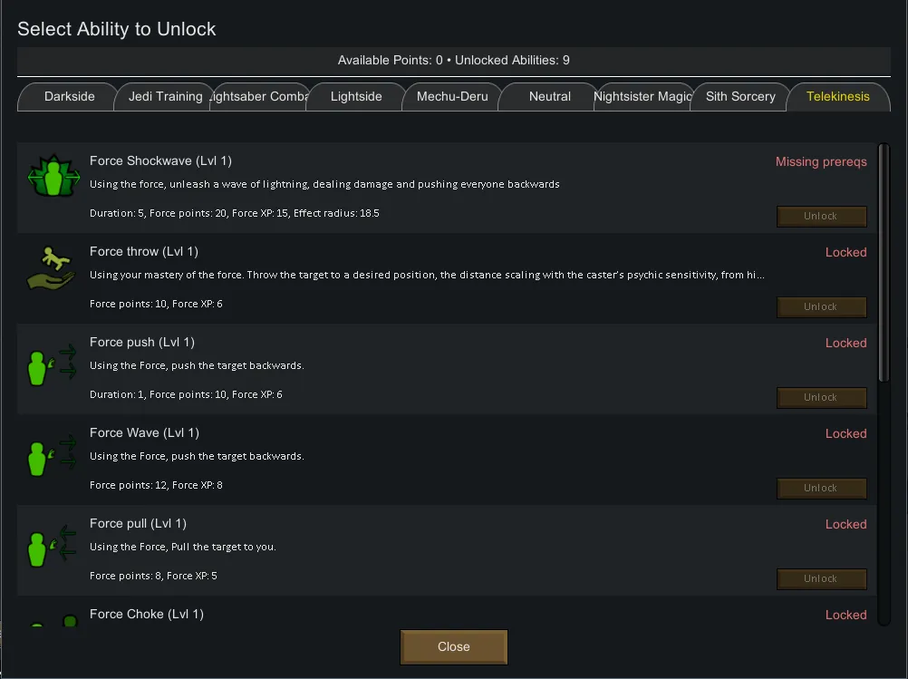The width and height of the screenshot is (908, 679).
Task: Open the Jedi Training tab
Action: click(165, 97)
